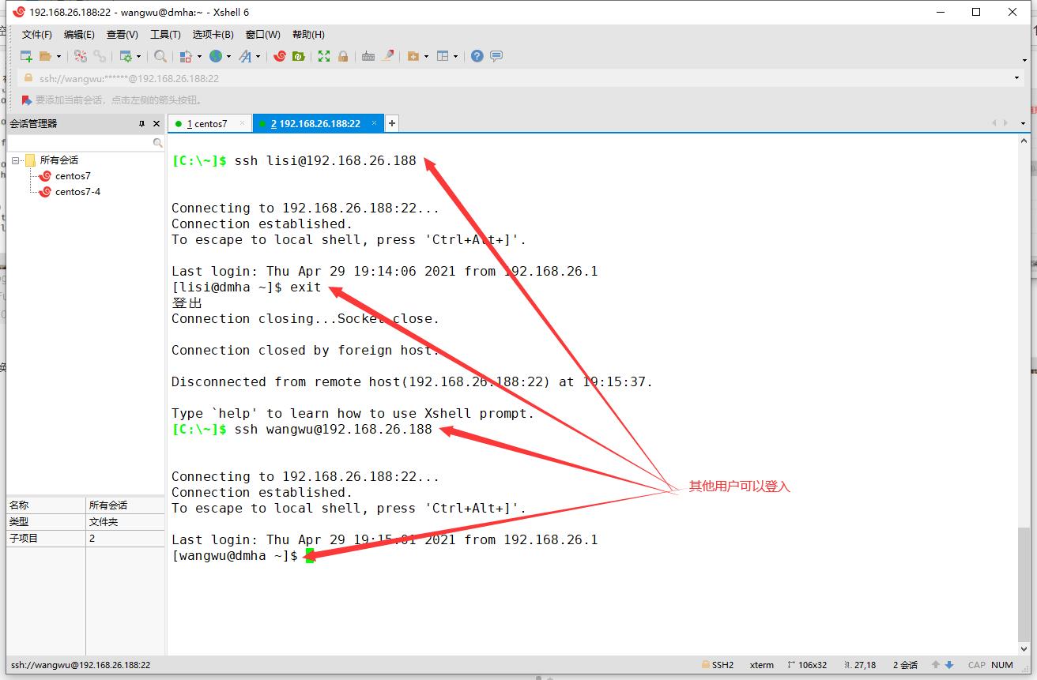1037x680 pixels.
Task: Collapse the 所有会话 tree node
Action: tap(15, 160)
